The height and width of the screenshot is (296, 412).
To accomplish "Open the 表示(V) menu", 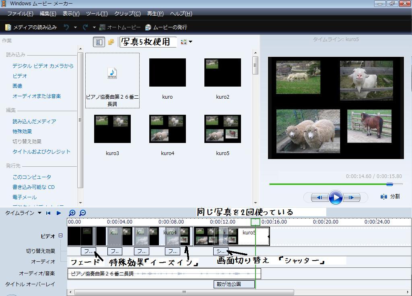I will [x=71, y=13].
